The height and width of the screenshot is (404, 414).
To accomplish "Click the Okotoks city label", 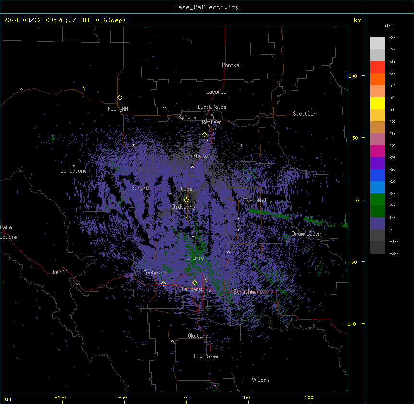I will pyautogui.click(x=198, y=336).
